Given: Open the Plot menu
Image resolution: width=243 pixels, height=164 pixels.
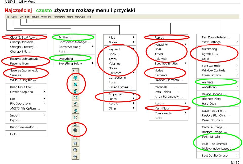Looking at the screenshot, I should 27,17.
